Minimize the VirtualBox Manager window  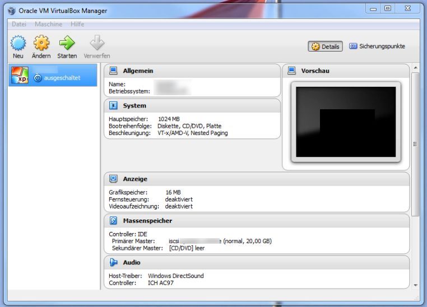tap(373, 9)
